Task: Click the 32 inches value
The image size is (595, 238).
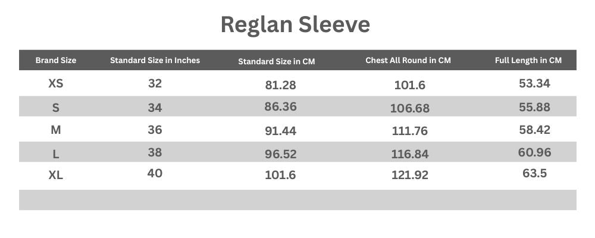Action: click(x=155, y=83)
